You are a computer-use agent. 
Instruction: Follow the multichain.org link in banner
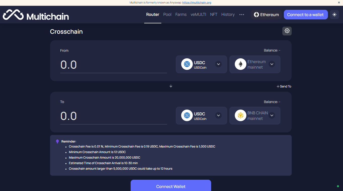(197, 3)
